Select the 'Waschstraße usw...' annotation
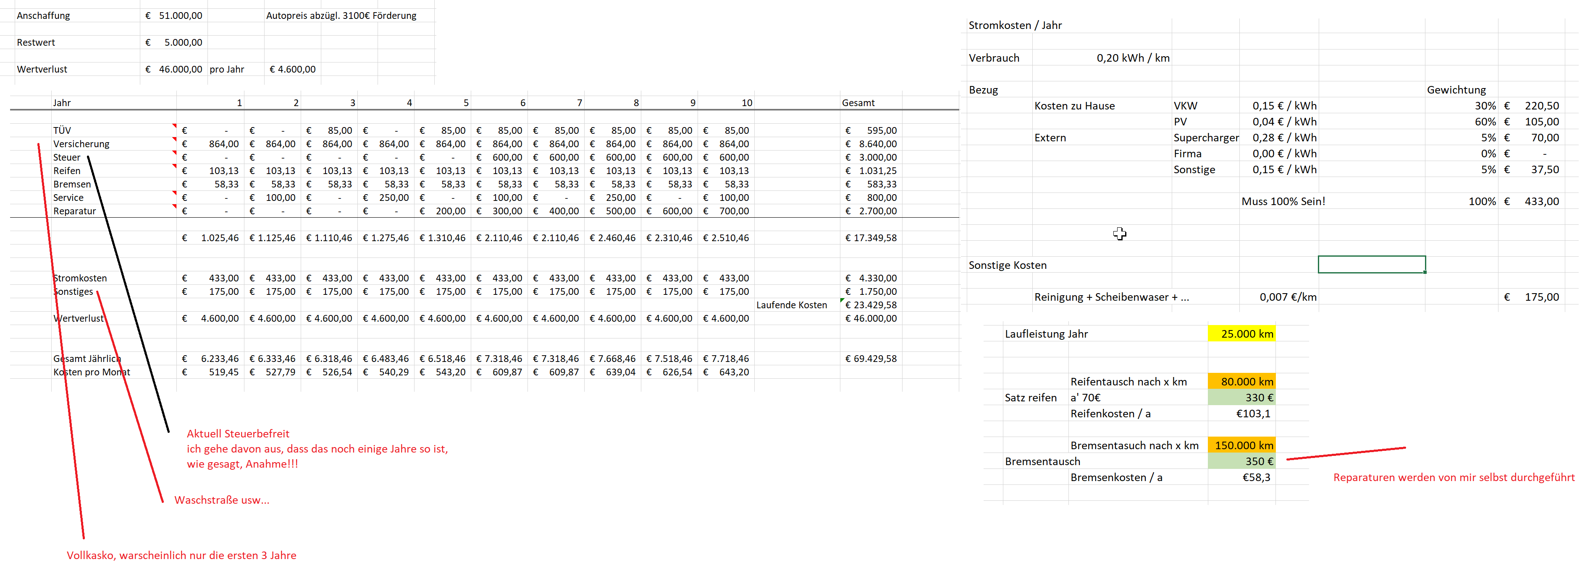Viewport: 1585px width, 588px height. click(221, 500)
